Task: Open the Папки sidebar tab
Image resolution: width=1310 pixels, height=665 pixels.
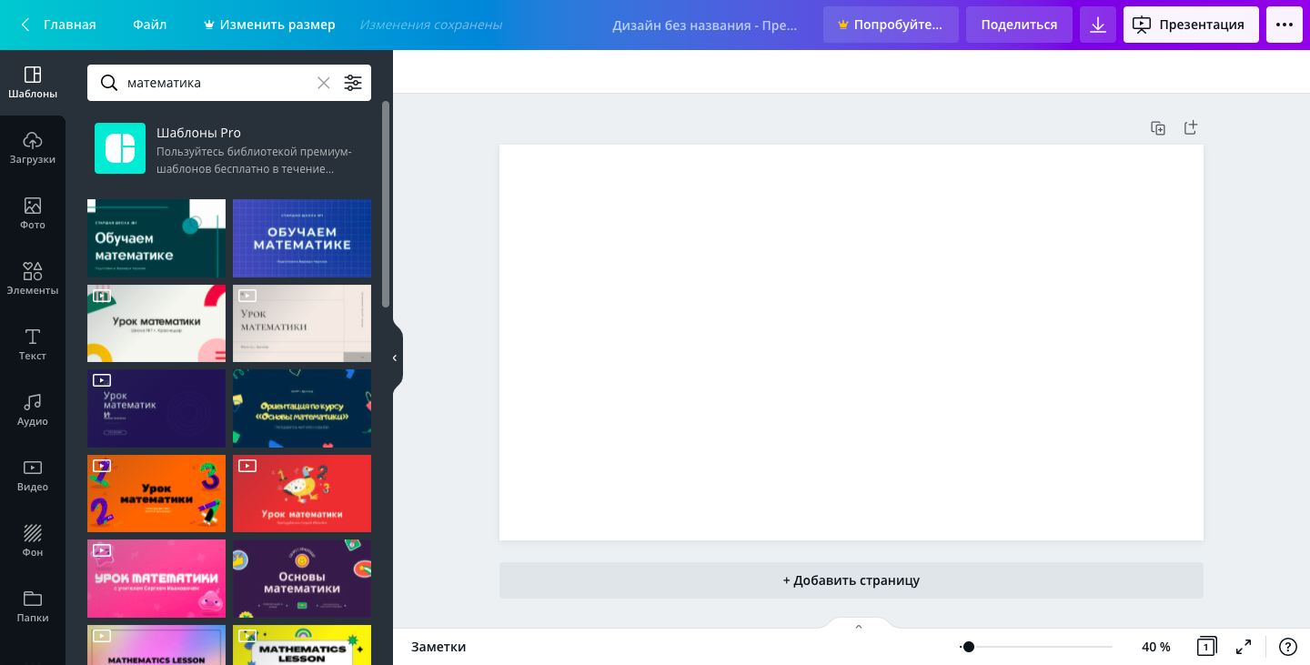Action: pyautogui.click(x=33, y=607)
